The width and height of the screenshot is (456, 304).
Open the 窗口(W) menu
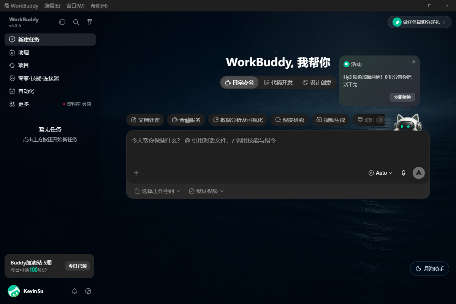[75, 6]
